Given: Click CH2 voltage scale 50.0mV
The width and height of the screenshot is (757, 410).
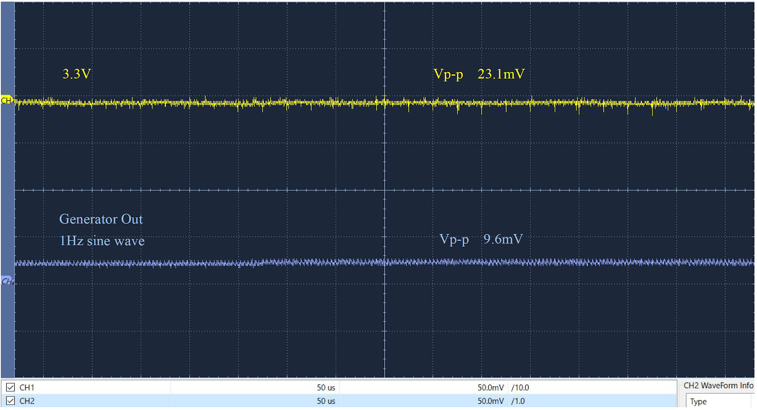Looking at the screenshot, I should tap(491, 401).
